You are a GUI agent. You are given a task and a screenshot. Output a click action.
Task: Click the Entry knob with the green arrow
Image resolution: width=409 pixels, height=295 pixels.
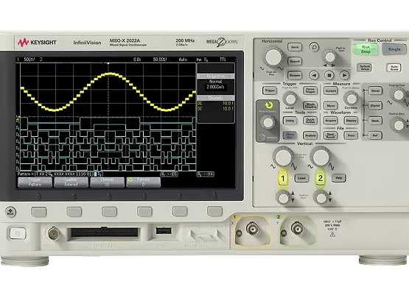click(268, 122)
